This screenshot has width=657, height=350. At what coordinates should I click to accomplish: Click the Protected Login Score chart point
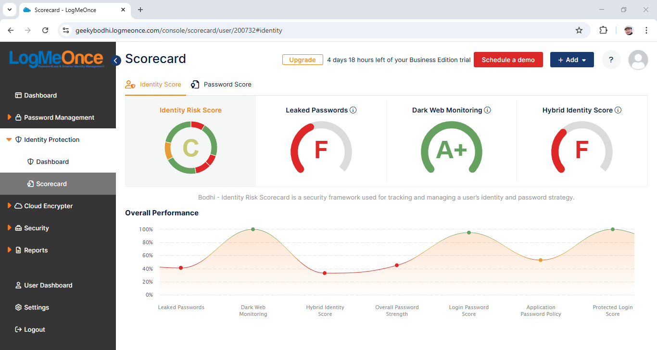[x=613, y=229]
